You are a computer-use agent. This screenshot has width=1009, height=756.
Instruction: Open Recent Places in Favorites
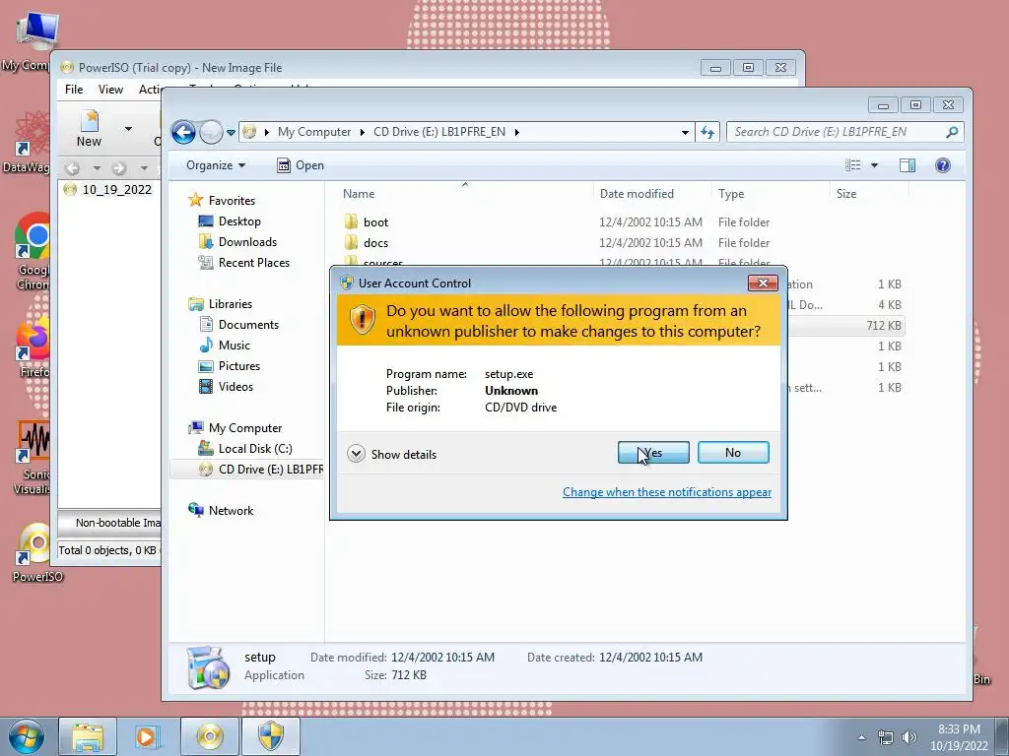tap(244, 262)
